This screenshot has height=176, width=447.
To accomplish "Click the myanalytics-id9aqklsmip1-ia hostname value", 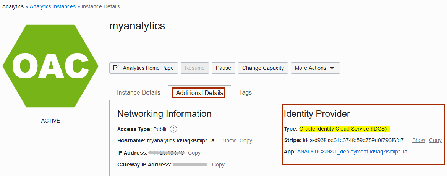I will tap(183, 141).
